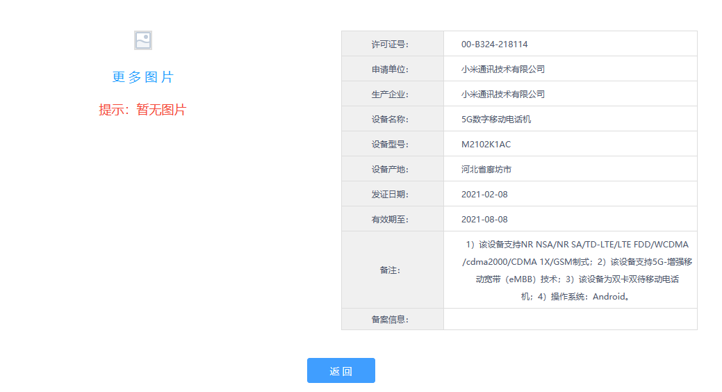Viewport: 722px width, 392px height.
Task: Open the 更多图片 link
Action: [x=142, y=77]
